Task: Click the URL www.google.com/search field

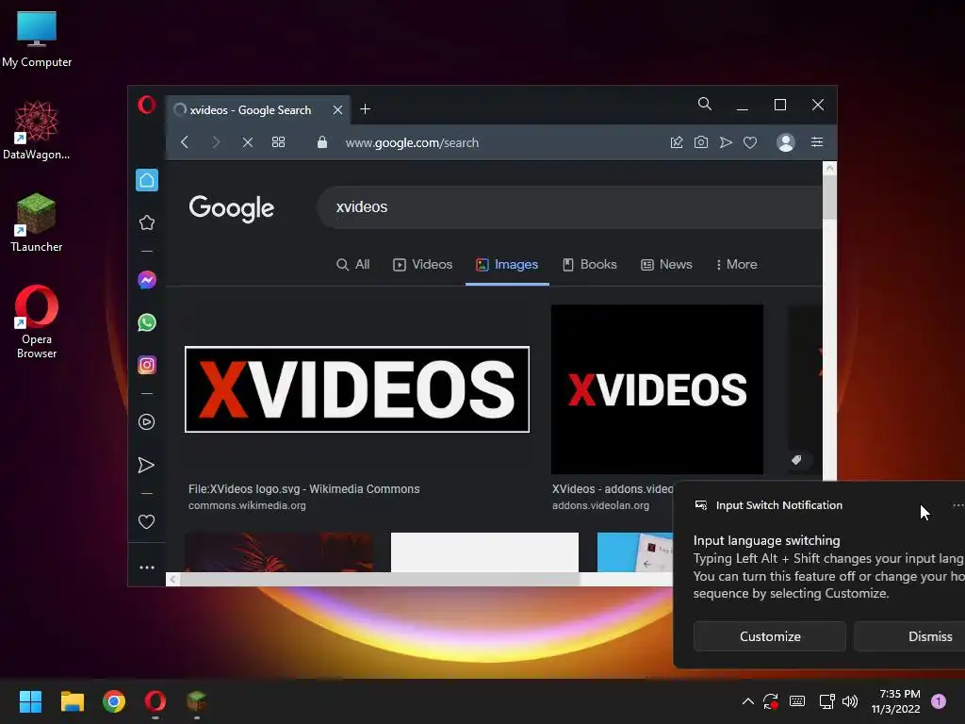Action: click(x=412, y=143)
